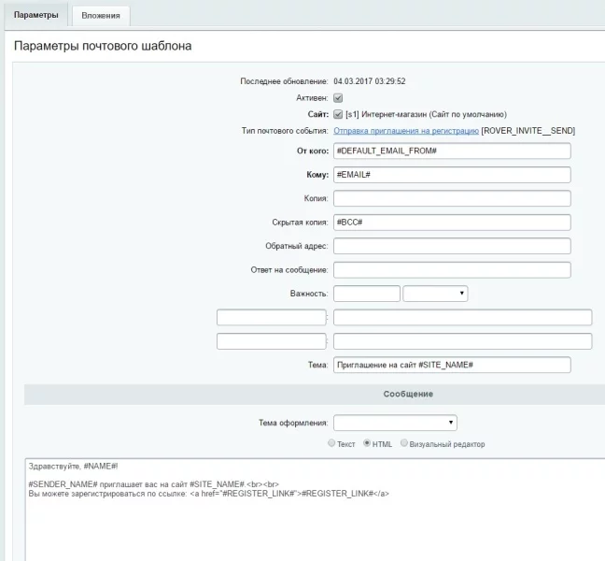Select the Текст radio button

point(331,443)
